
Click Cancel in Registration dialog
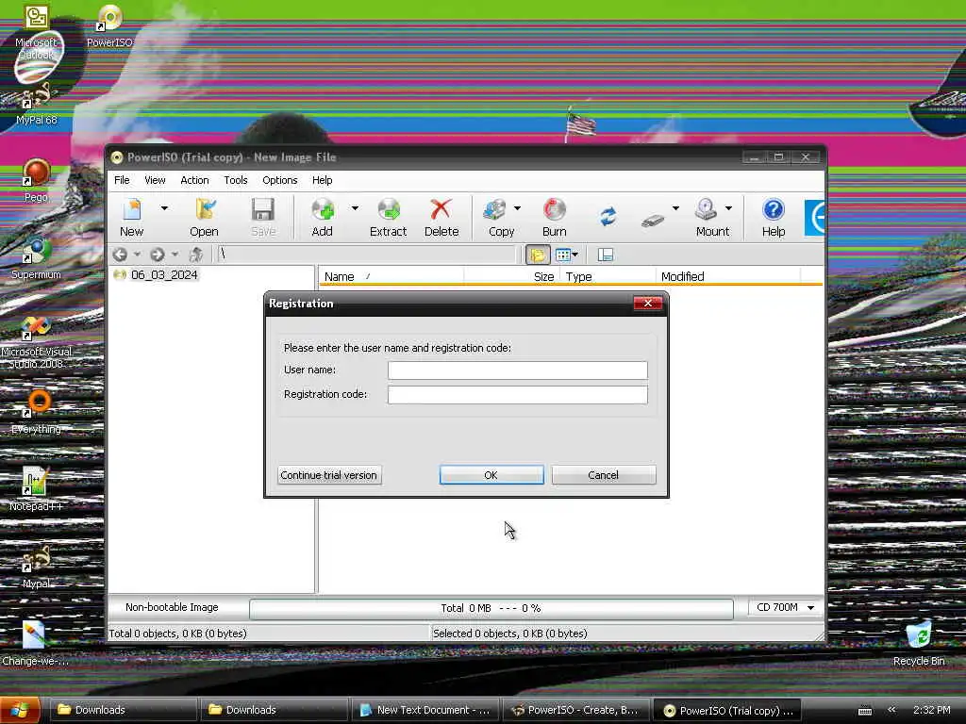pyautogui.click(x=603, y=475)
